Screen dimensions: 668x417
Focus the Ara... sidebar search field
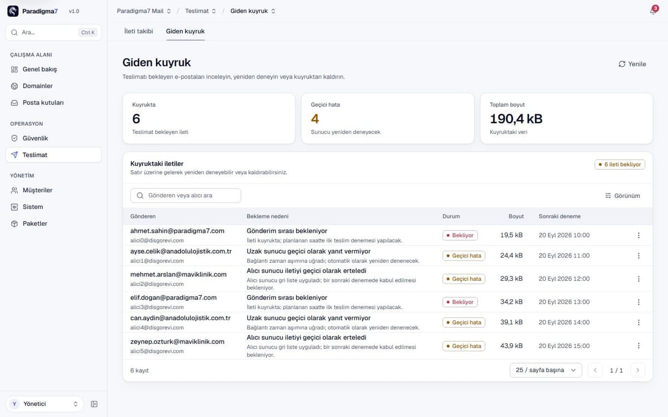53,32
